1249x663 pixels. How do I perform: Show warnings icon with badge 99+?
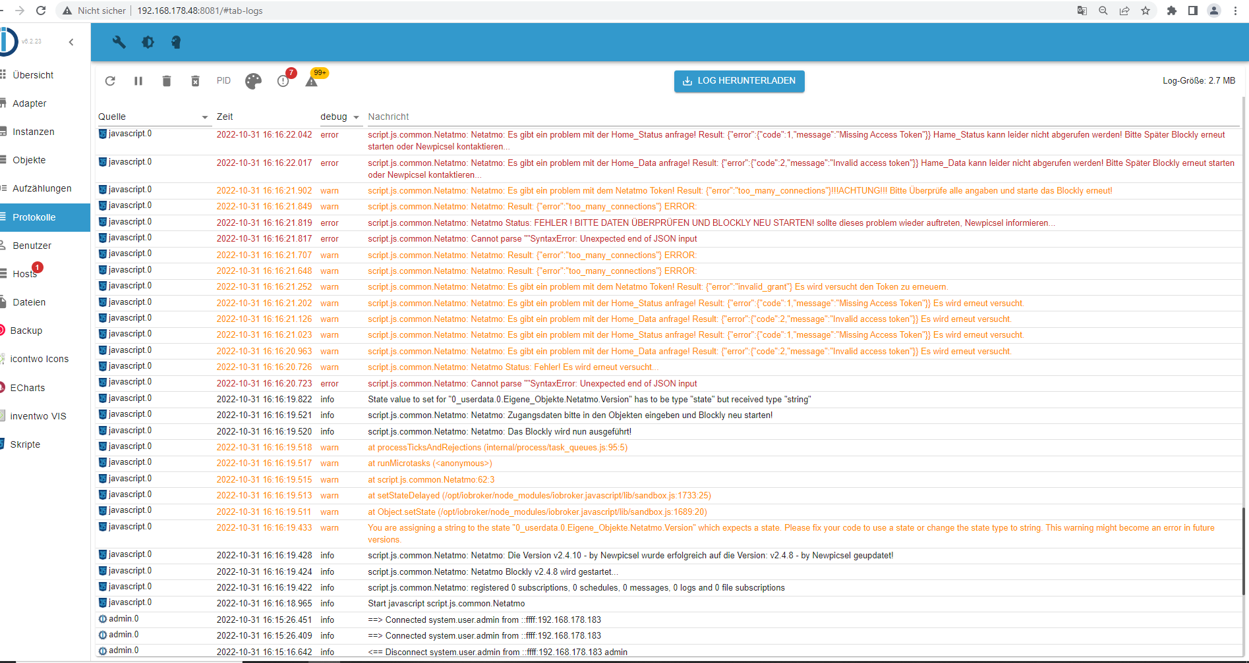point(312,81)
